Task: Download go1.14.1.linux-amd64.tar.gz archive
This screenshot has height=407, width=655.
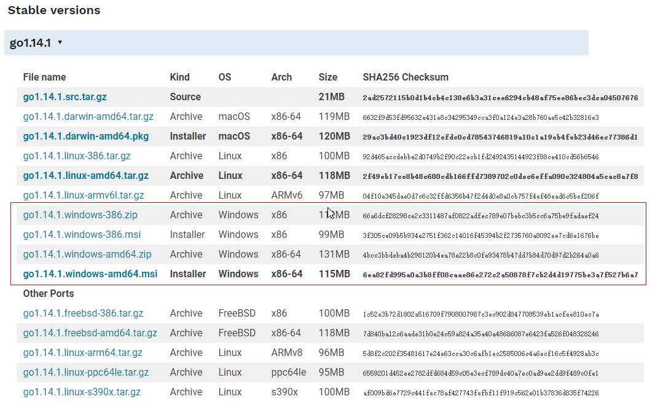Action: tap(86, 175)
